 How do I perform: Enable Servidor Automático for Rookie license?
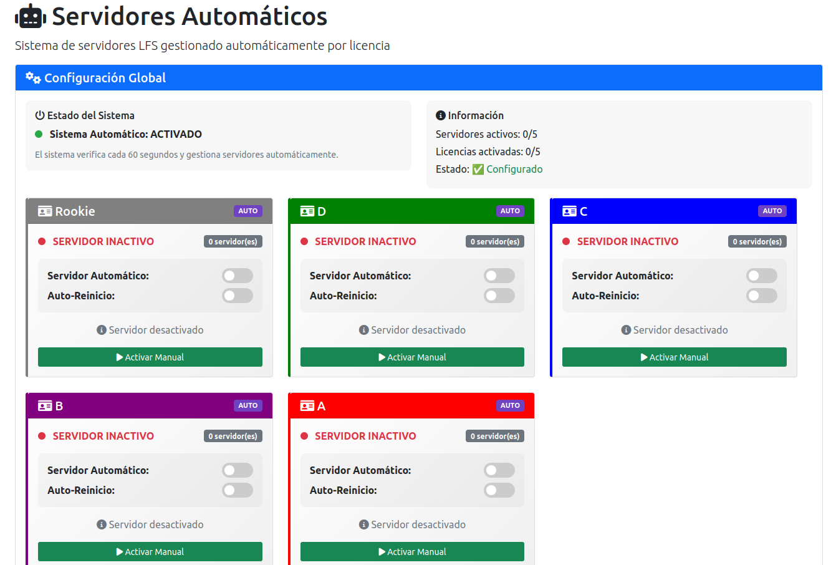click(238, 276)
